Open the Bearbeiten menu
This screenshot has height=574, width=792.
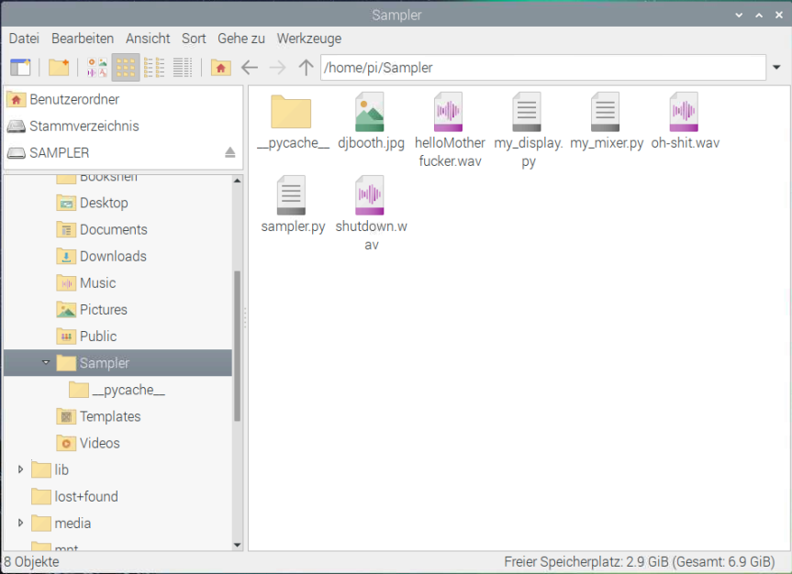point(83,39)
